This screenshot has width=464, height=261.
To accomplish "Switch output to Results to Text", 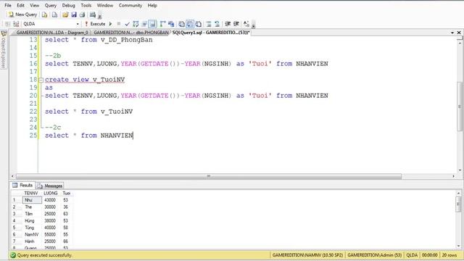I will 181,24.
